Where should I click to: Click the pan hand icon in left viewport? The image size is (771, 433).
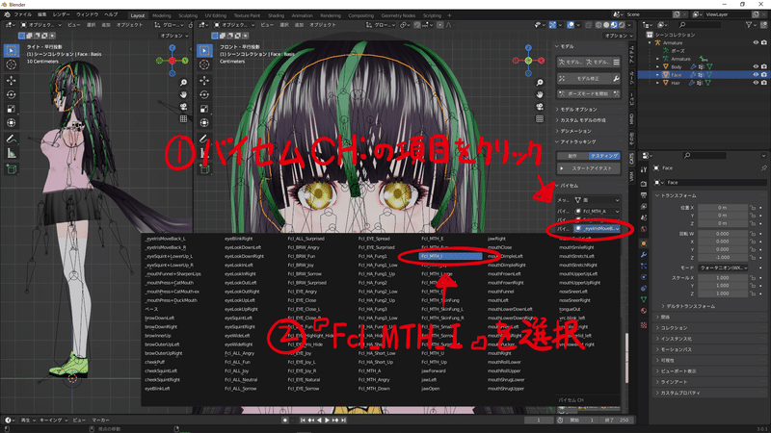pyautogui.click(x=183, y=94)
